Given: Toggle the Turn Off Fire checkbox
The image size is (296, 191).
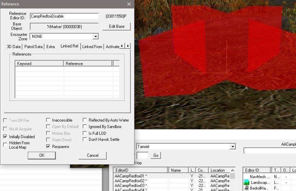Looking at the screenshot, I should [x=5, y=121].
